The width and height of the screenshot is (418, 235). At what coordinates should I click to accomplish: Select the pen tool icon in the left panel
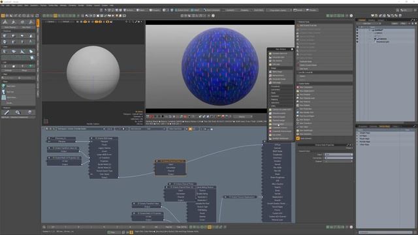click(x=7, y=112)
